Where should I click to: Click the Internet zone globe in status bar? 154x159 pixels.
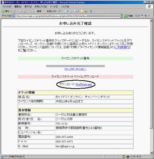click(x=128, y=156)
